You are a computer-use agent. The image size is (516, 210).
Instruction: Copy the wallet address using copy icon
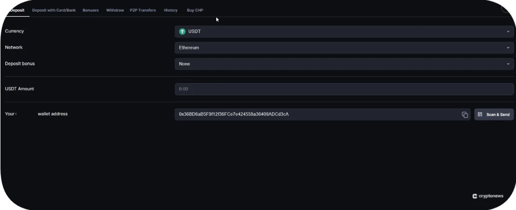coord(464,115)
